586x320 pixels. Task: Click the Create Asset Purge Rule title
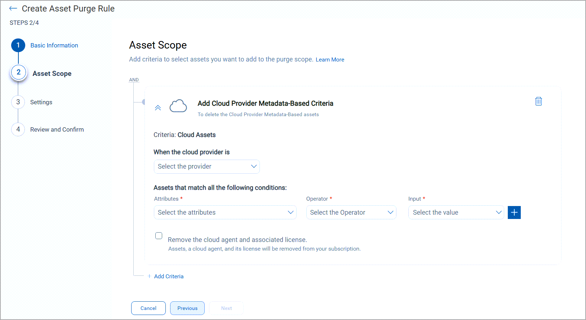pyautogui.click(x=68, y=9)
